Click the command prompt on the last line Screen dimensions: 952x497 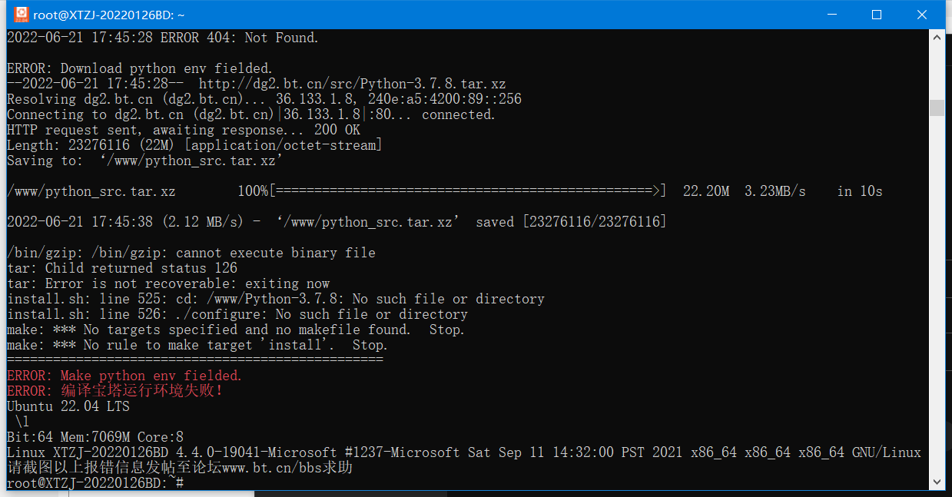tap(95, 482)
